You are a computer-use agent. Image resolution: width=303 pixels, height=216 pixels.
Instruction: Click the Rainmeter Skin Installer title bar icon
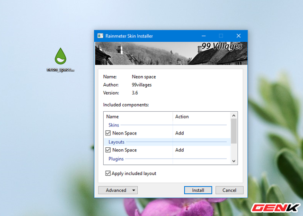100,36
